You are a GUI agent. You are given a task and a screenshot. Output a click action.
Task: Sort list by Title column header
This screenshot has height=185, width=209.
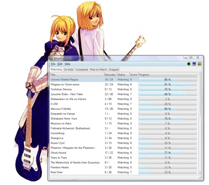click(x=77, y=75)
